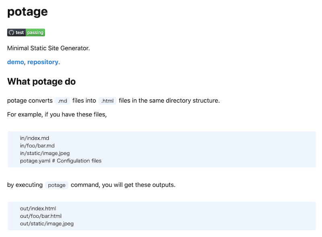The height and width of the screenshot is (237, 322).
Task: Open the repository link
Action: [x=43, y=62]
